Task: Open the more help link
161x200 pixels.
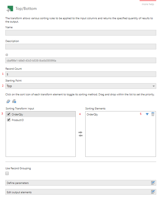Action: click(148, 4)
